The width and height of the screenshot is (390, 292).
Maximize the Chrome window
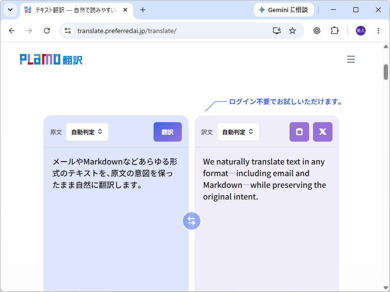(x=356, y=10)
